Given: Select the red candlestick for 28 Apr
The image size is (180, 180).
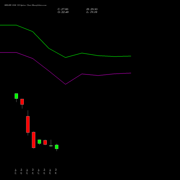Looking at the screenshot, I should [x=45, y=142].
